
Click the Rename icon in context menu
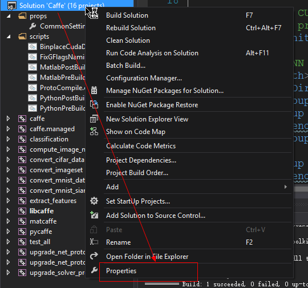click(x=94, y=242)
